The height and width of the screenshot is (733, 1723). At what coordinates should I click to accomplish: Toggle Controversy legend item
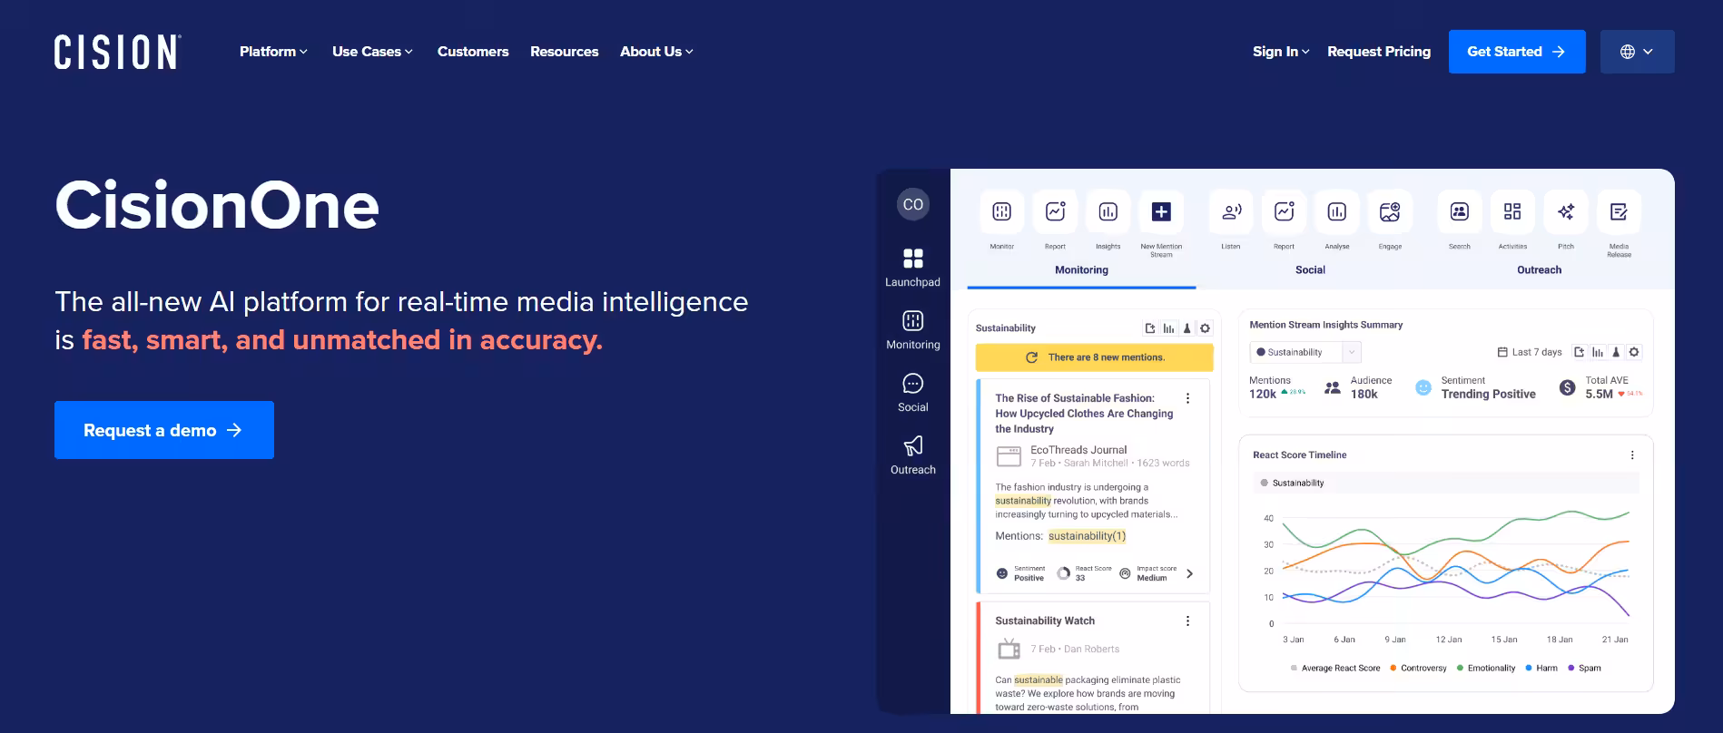tap(1418, 669)
